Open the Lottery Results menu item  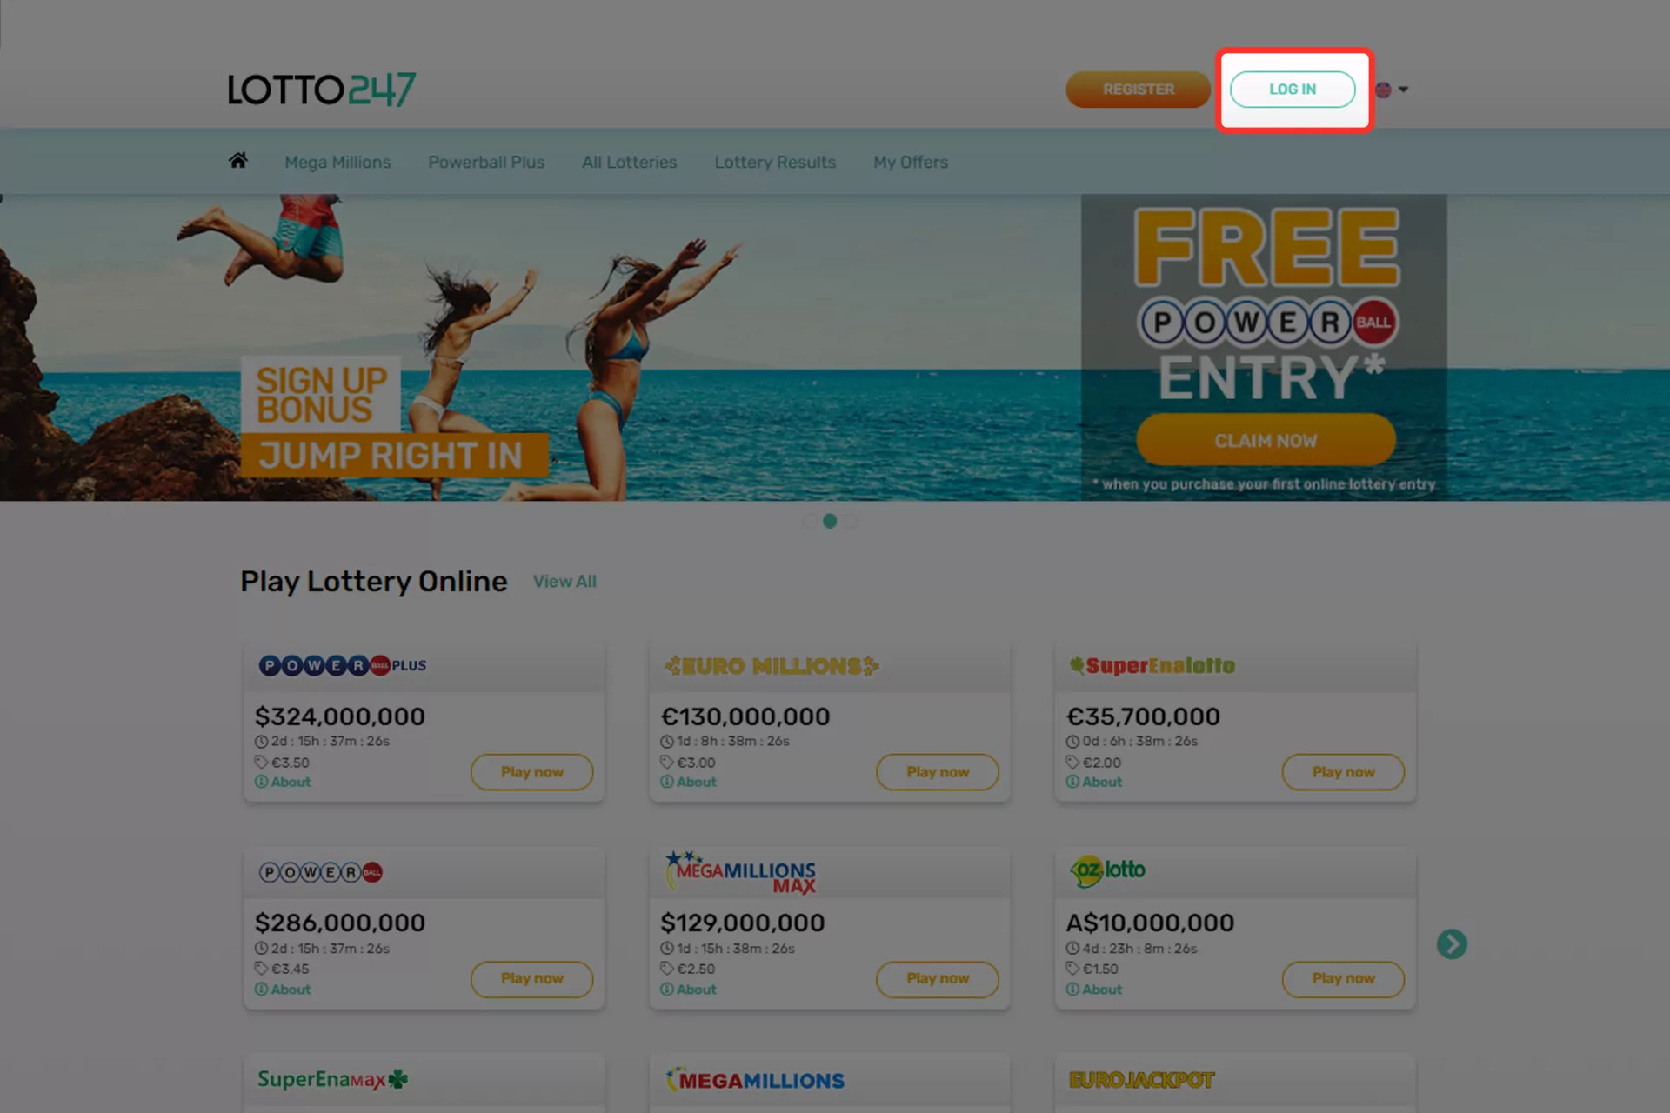(x=775, y=162)
